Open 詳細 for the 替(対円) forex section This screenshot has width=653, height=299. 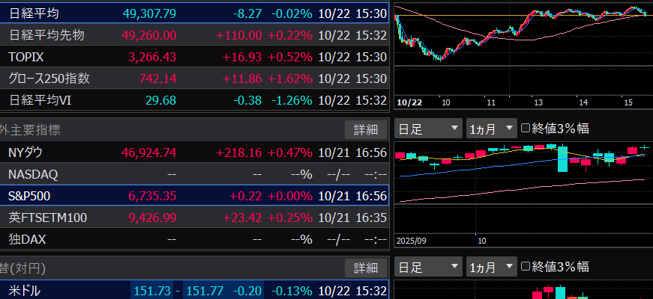pyautogui.click(x=365, y=267)
